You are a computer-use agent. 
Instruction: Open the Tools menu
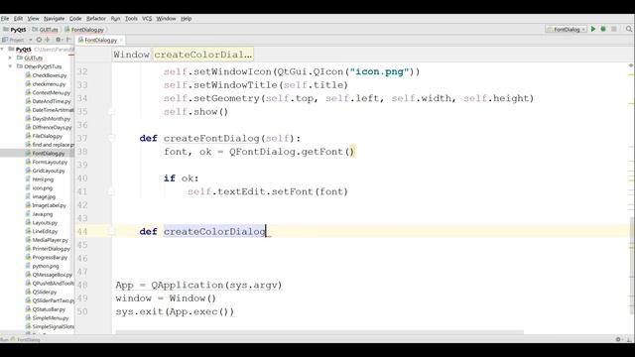click(x=131, y=19)
